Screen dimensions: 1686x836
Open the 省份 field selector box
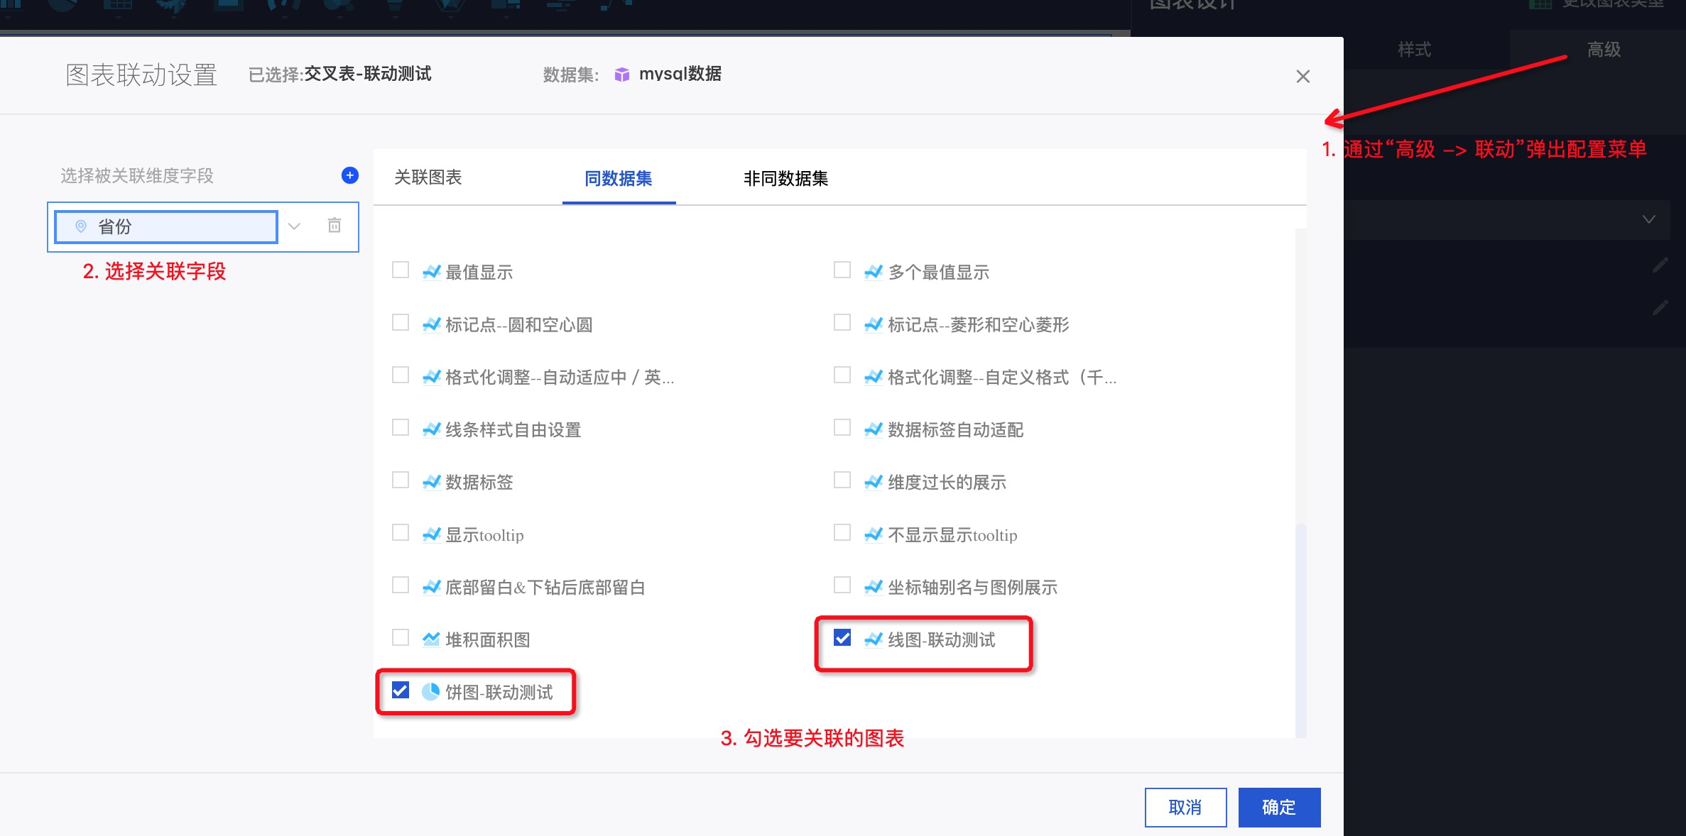pyautogui.click(x=167, y=227)
